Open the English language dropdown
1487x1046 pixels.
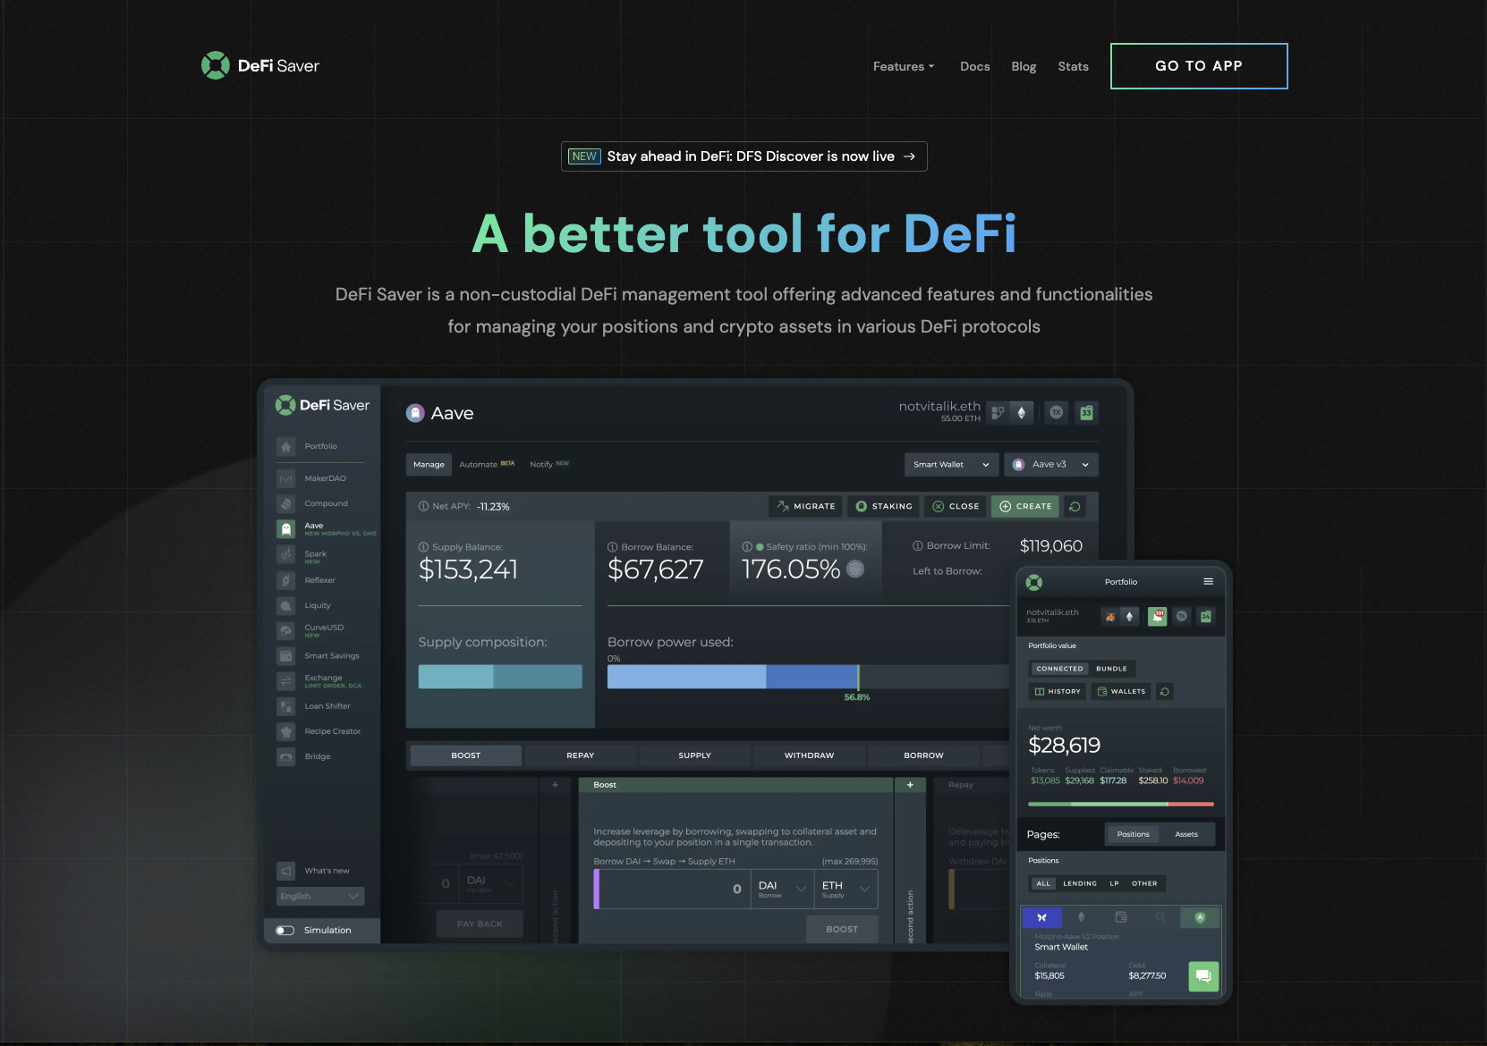[x=320, y=896]
